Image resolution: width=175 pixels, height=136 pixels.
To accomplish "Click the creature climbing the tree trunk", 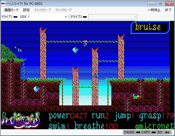I will pos(95,76).
